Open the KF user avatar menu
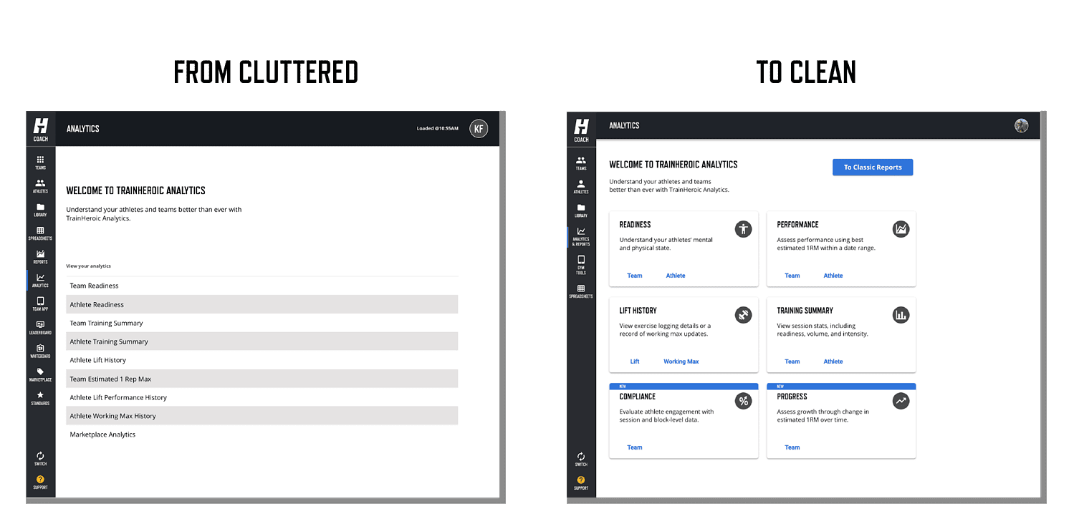The width and height of the screenshot is (1074, 524). (479, 129)
